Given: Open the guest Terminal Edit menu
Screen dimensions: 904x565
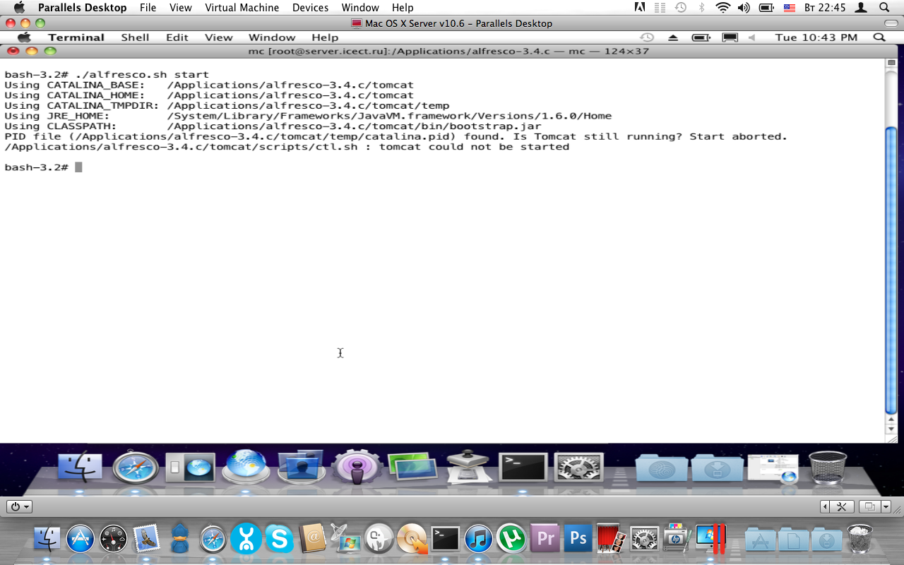Looking at the screenshot, I should click(177, 37).
